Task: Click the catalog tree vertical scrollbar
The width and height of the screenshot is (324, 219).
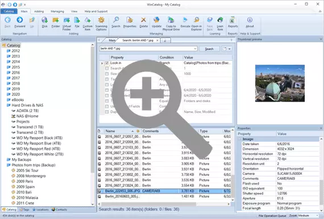Action: pyautogui.click(x=93, y=109)
